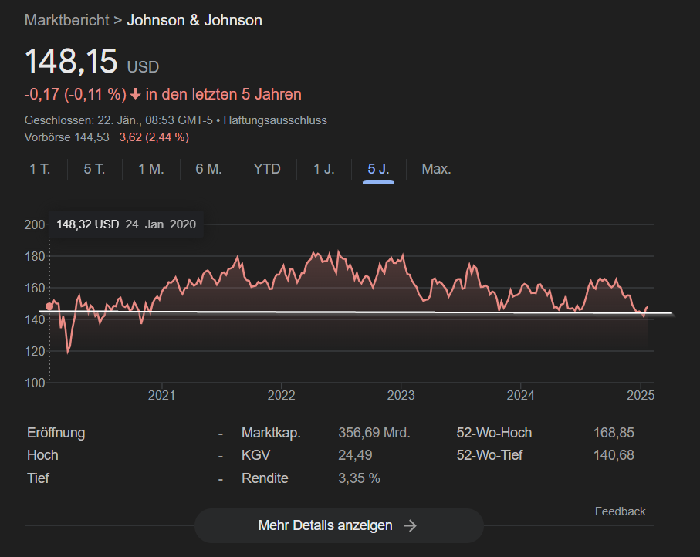Show the Max. time range
Viewport: 700px width, 557px height.
[x=436, y=169]
